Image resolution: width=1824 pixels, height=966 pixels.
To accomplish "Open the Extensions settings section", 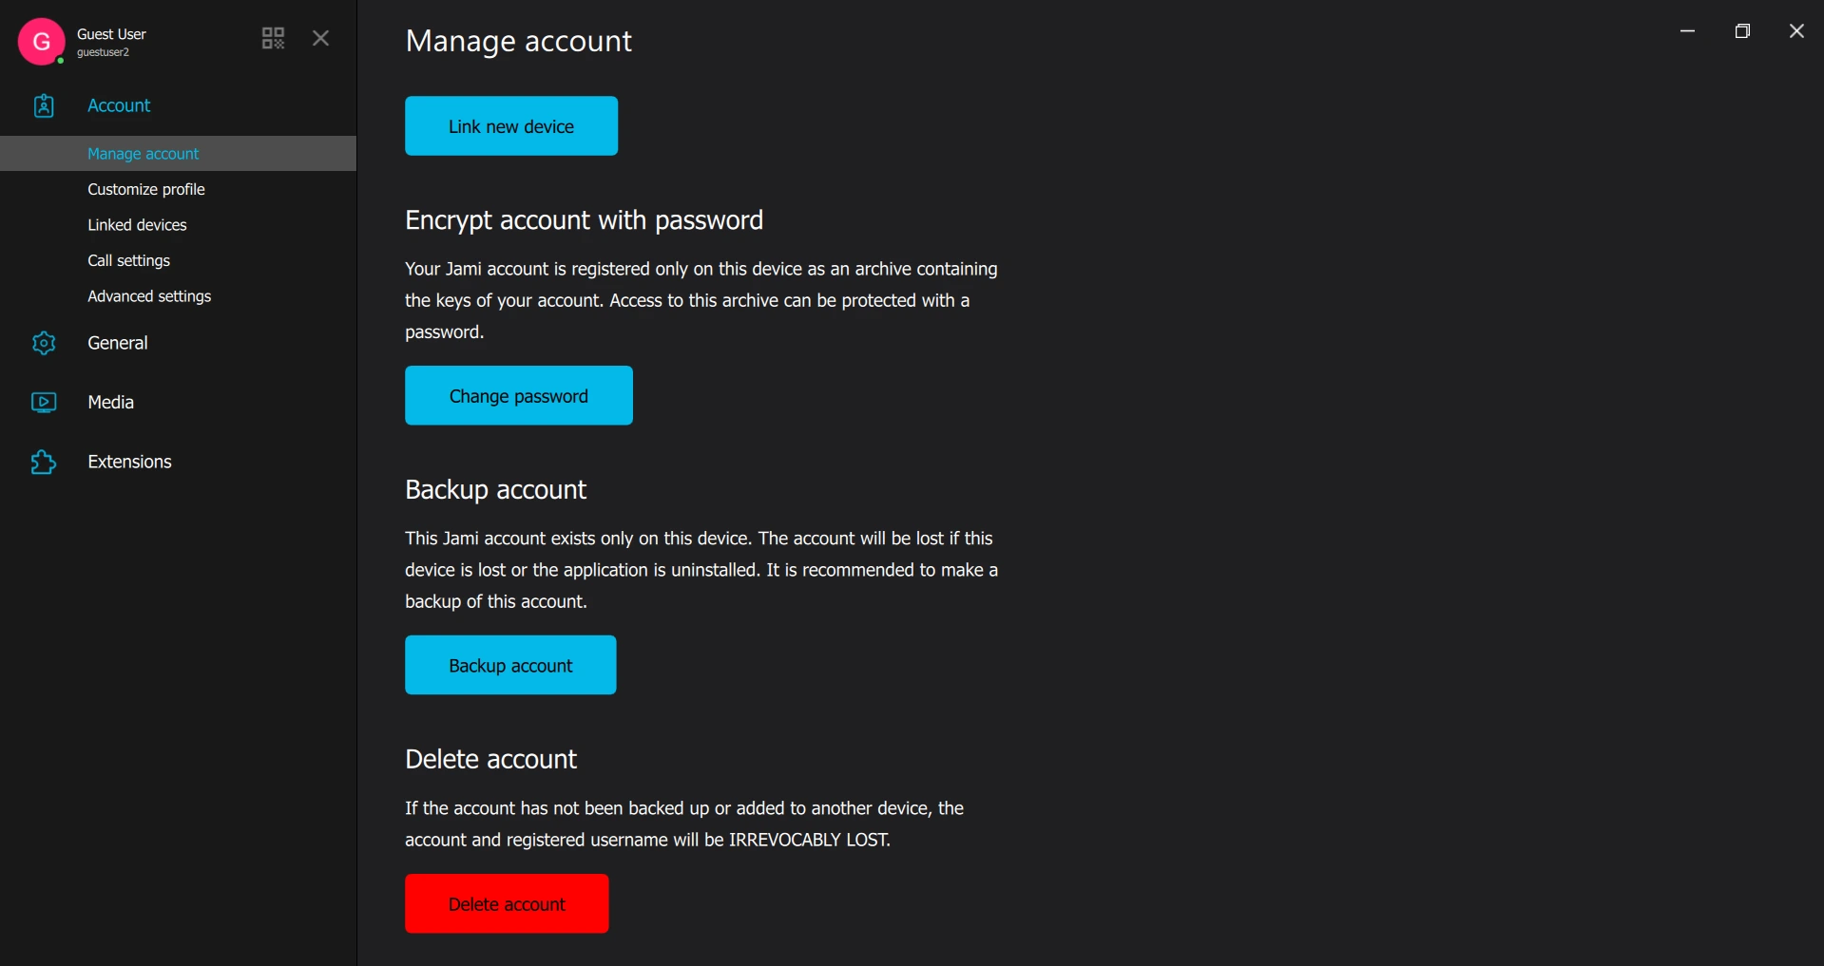I will tap(129, 463).
